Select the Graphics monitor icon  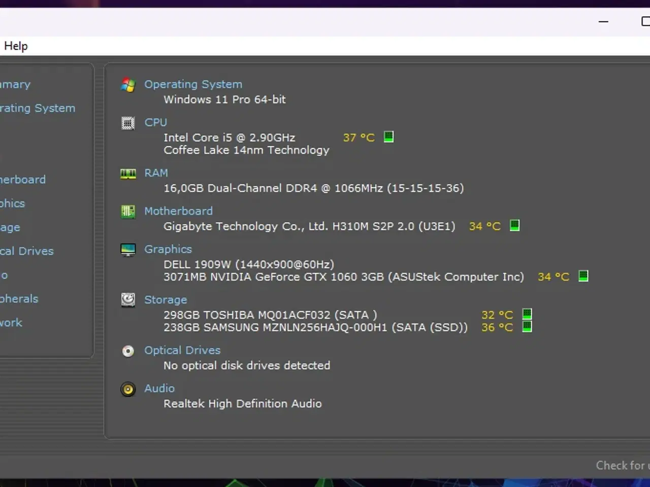click(127, 249)
